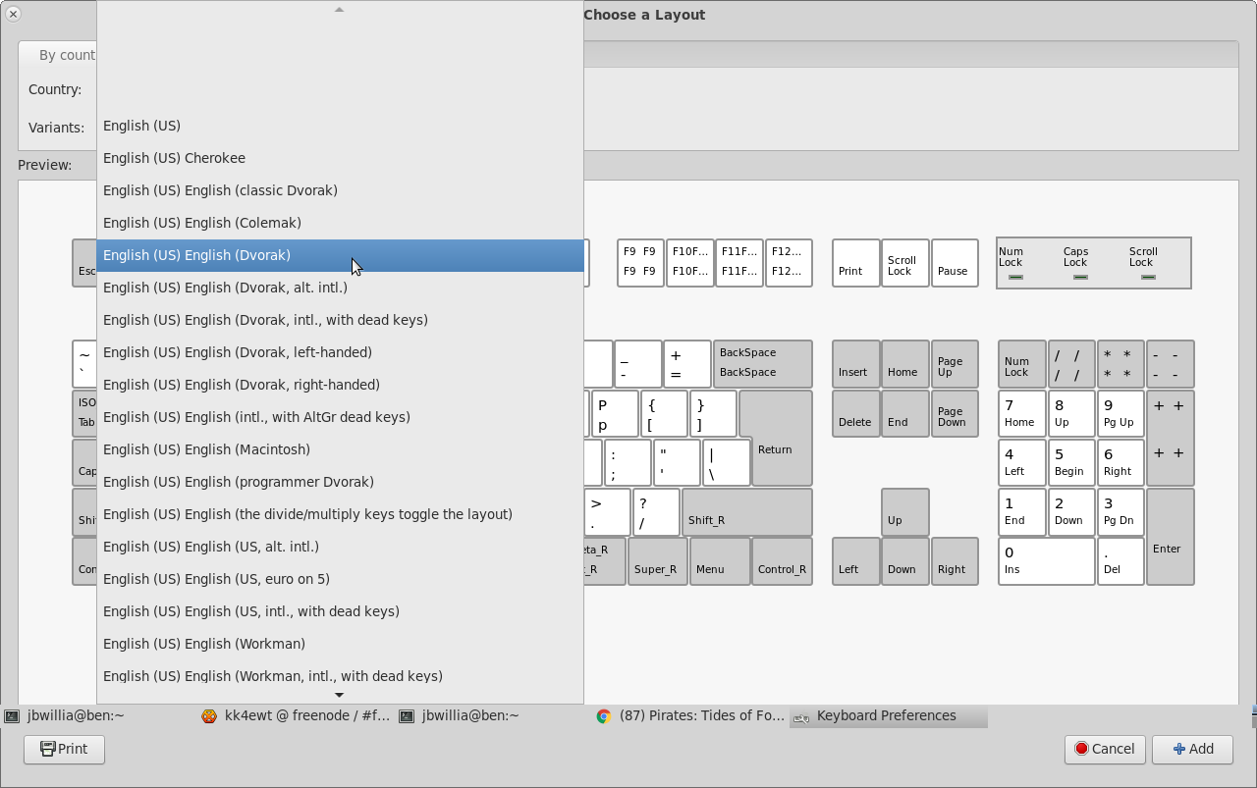Select divide/multiply keys toggle the layout variant
This screenshot has height=788, width=1257.
[x=340, y=514]
